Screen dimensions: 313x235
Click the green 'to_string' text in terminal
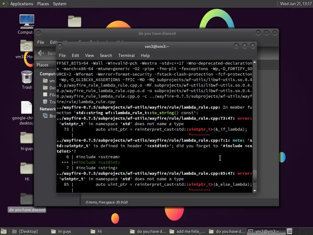pyautogui.click(x=163, y=113)
